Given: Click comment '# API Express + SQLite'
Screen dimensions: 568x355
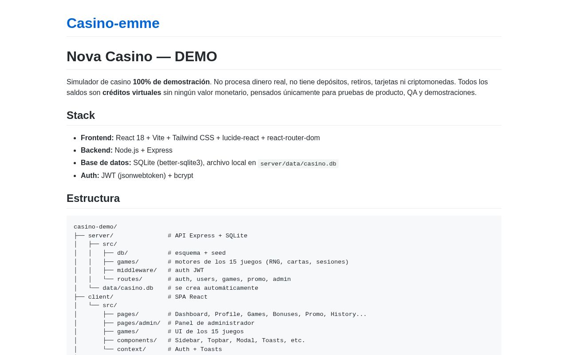Looking at the screenshot, I should (208, 236).
